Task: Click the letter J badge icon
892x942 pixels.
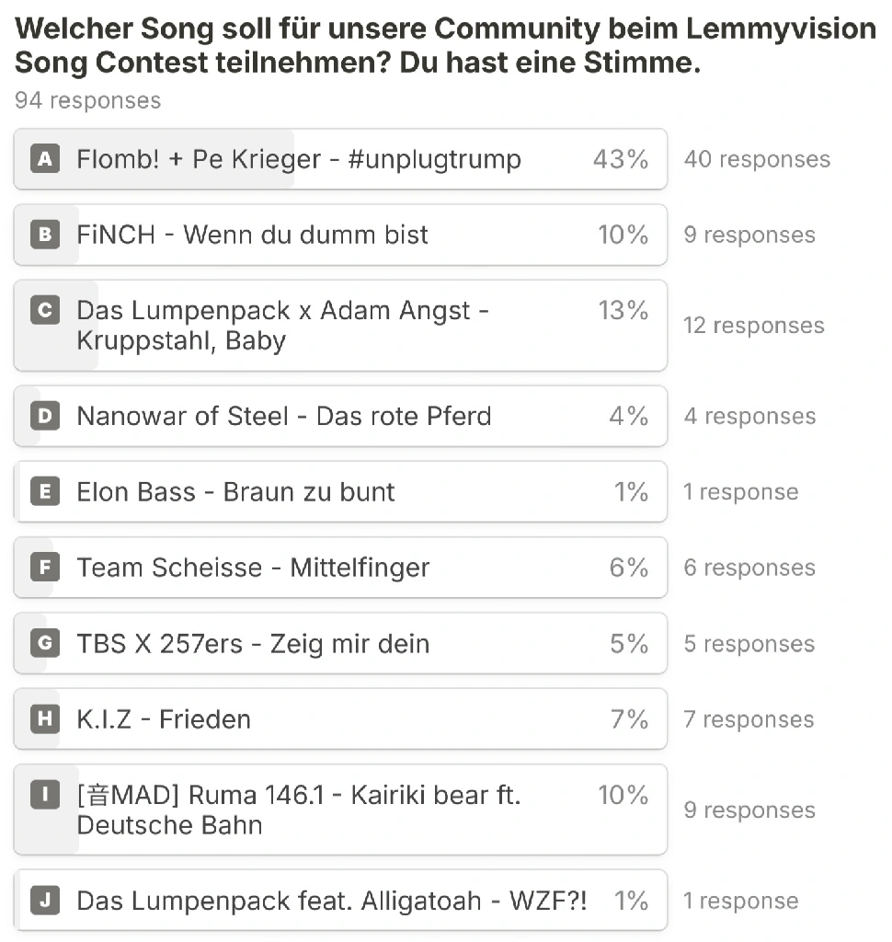Action: [45, 901]
